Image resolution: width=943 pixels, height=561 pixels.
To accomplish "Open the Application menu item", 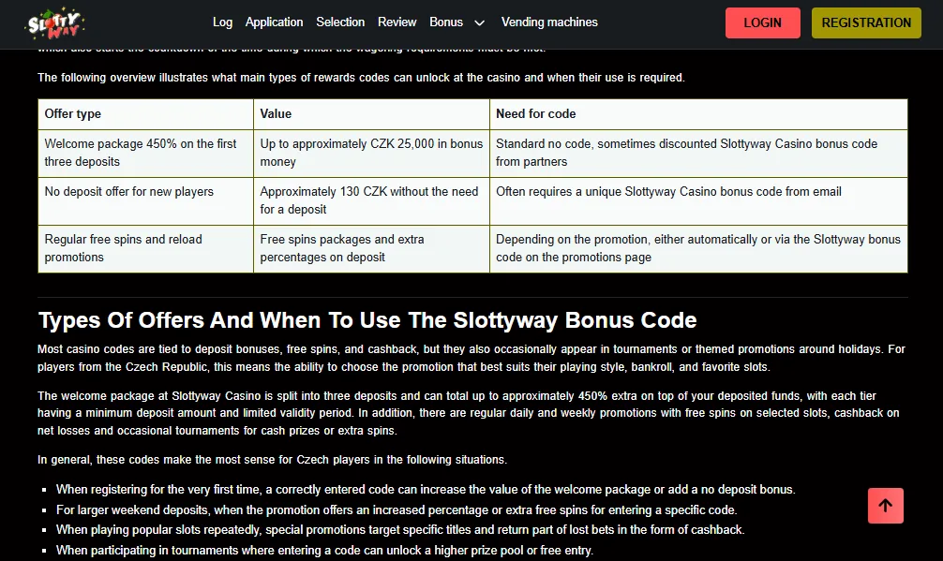I will [275, 22].
